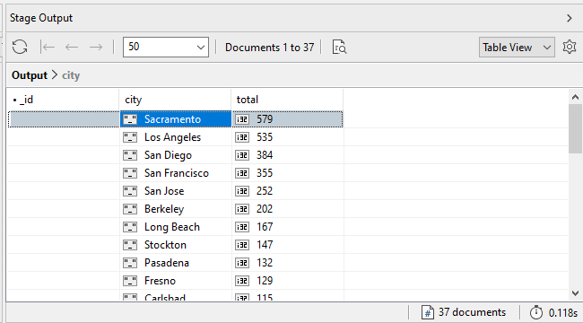Open the page size dropdown showing 50
Viewport: 583px width, 323px height.
click(166, 47)
